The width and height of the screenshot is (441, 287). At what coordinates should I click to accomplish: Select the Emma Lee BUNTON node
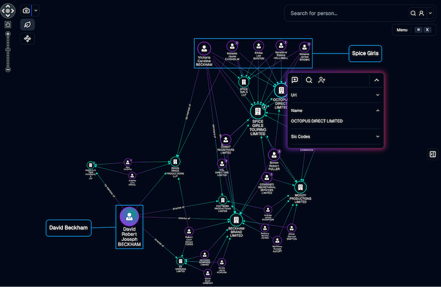pyautogui.click(x=258, y=46)
